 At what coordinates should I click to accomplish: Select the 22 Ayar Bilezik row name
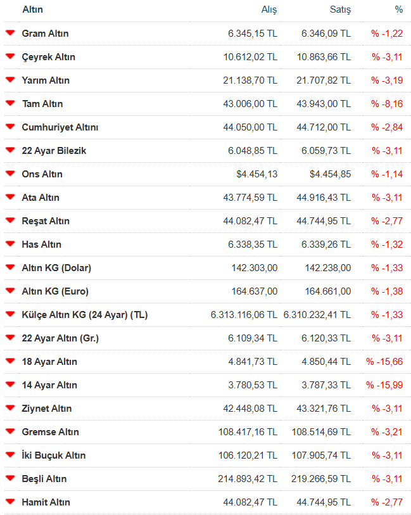[54, 151]
